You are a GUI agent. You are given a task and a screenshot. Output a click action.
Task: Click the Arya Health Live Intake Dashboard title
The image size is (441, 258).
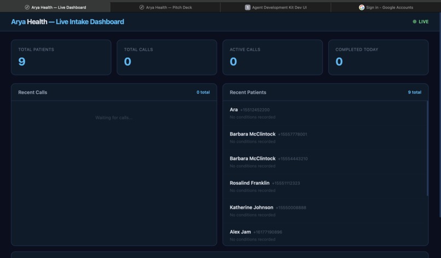67,22
